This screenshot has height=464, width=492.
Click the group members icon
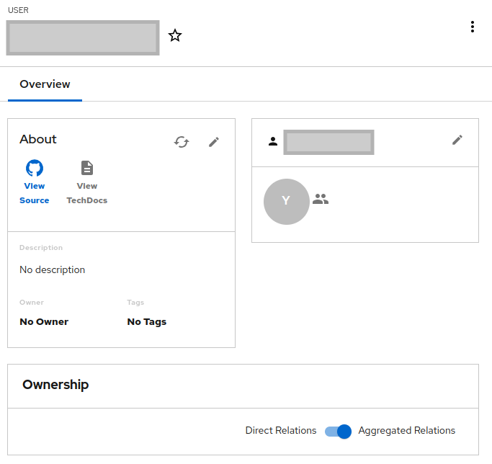[321, 199]
